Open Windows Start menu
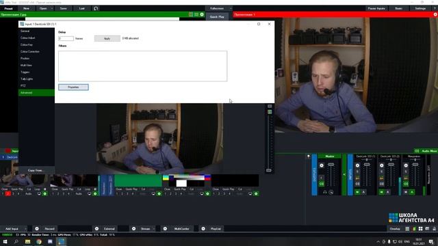The width and height of the screenshot is (438, 246). [x=5, y=241]
